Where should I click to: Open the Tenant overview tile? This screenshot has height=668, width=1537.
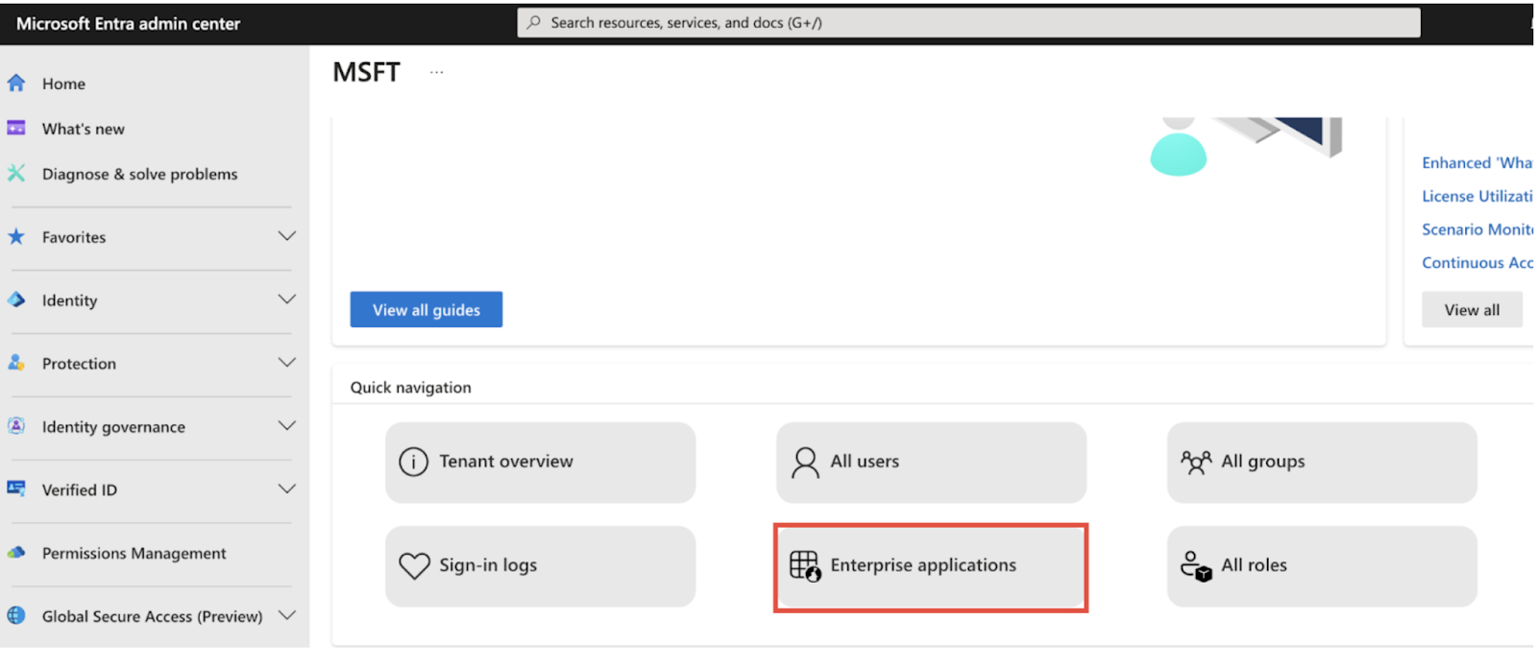pyautogui.click(x=540, y=462)
